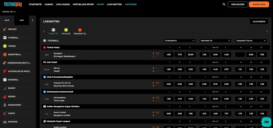Open the live chat bubble icon
The width and height of the screenshot is (273, 128).
pos(266,122)
